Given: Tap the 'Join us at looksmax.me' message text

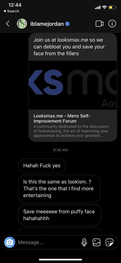Looking at the screenshot, I should tap(69, 47).
